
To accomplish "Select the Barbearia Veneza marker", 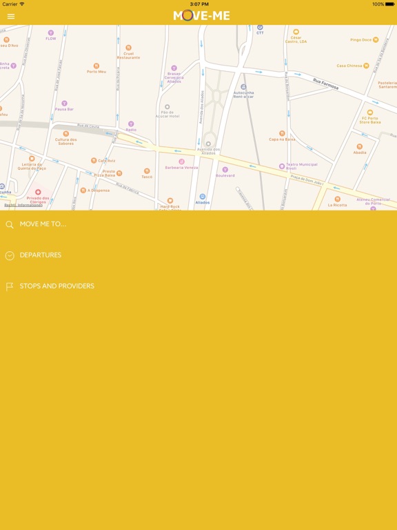I will 182,161.
